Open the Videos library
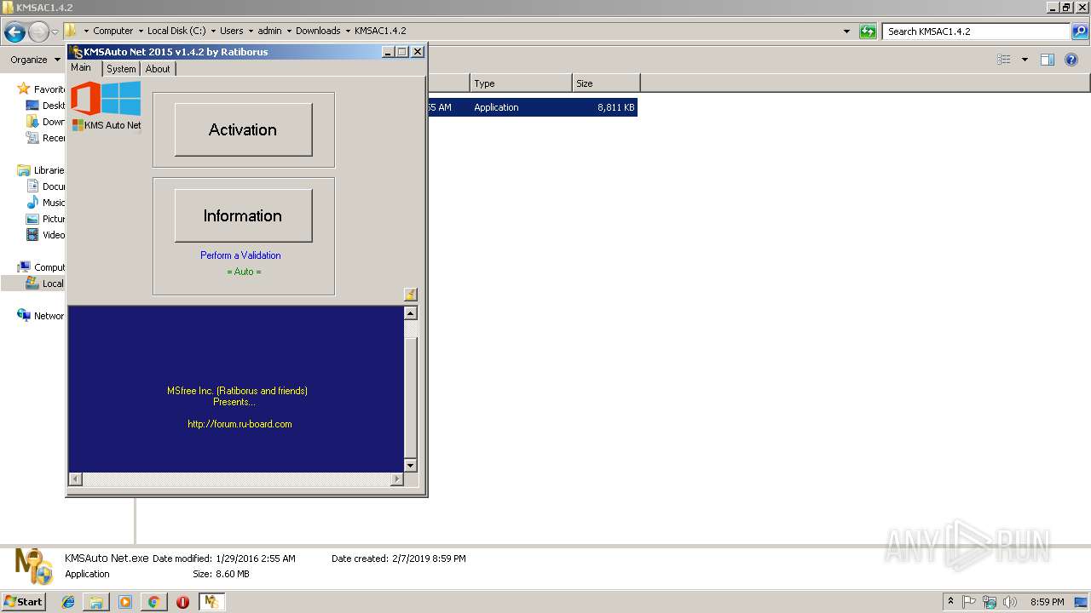 (46, 235)
